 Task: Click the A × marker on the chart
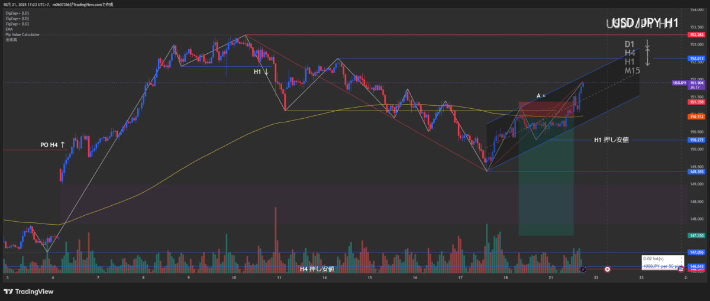point(541,95)
